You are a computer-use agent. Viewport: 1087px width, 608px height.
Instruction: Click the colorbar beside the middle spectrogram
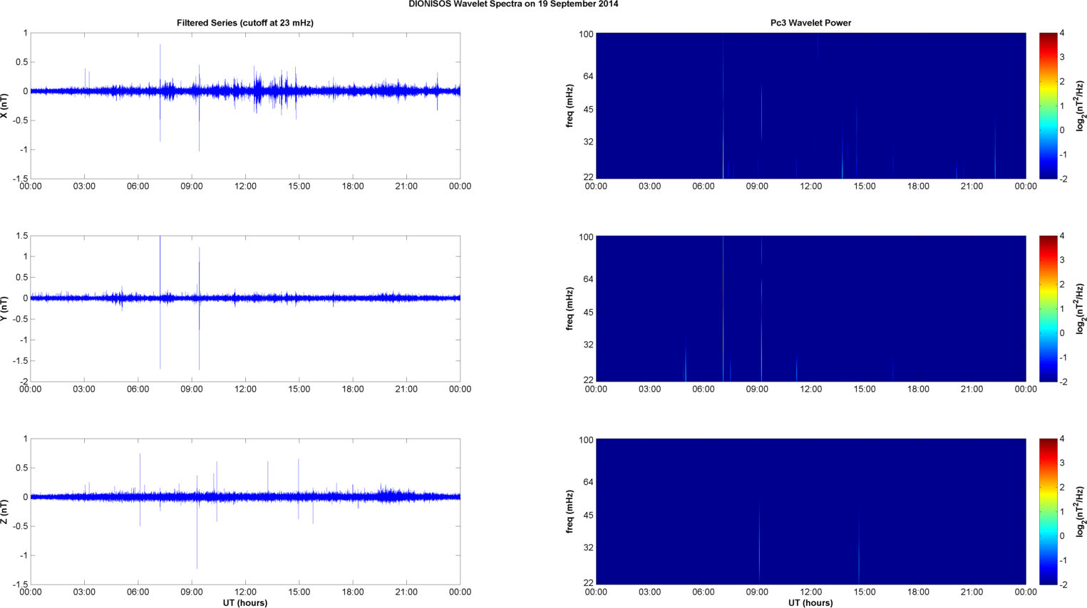(1048, 309)
